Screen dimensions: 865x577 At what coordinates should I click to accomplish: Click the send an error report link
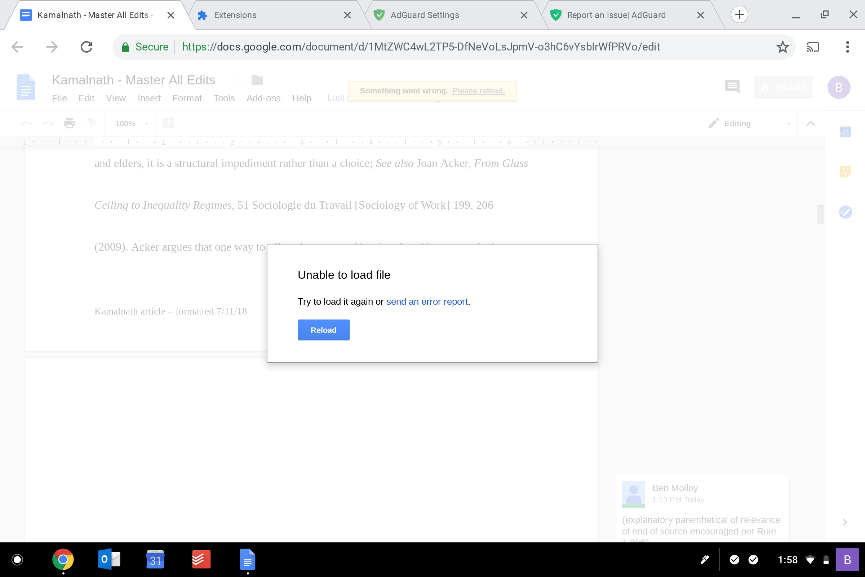(x=427, y=301)
